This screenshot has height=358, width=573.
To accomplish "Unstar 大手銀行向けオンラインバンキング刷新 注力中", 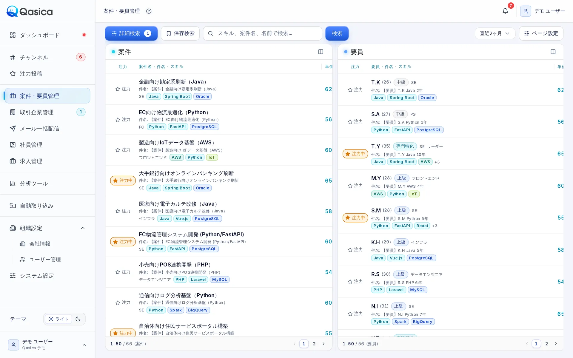I will tap(123, 180).
